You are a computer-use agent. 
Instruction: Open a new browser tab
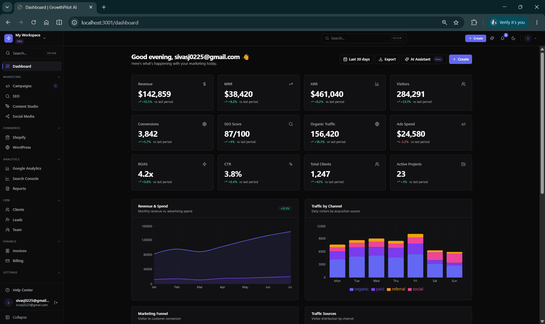click(x=104, y=7)
